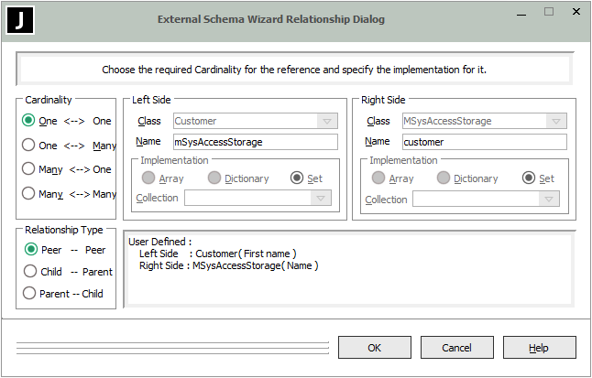Click the 'Right Side : MSysAccessStorage( Name )' text
Screen dimensions: 592x378
tap(229, 265)
